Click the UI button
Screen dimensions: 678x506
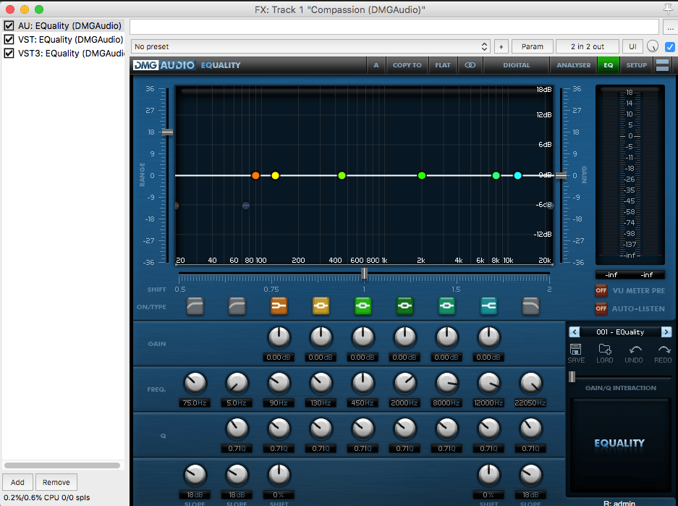click(632, 46)
